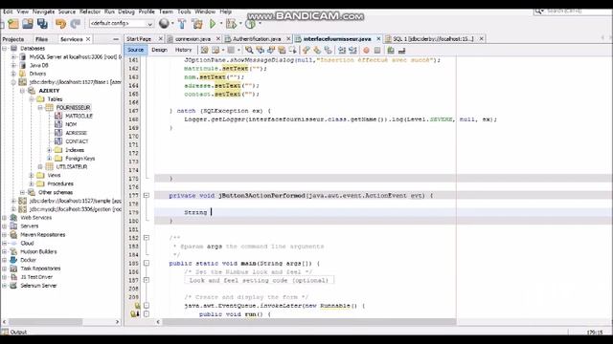Close the interfacefournisseur.java tab
The height and width of the screenshot is (344, 613).
point(378,38)
